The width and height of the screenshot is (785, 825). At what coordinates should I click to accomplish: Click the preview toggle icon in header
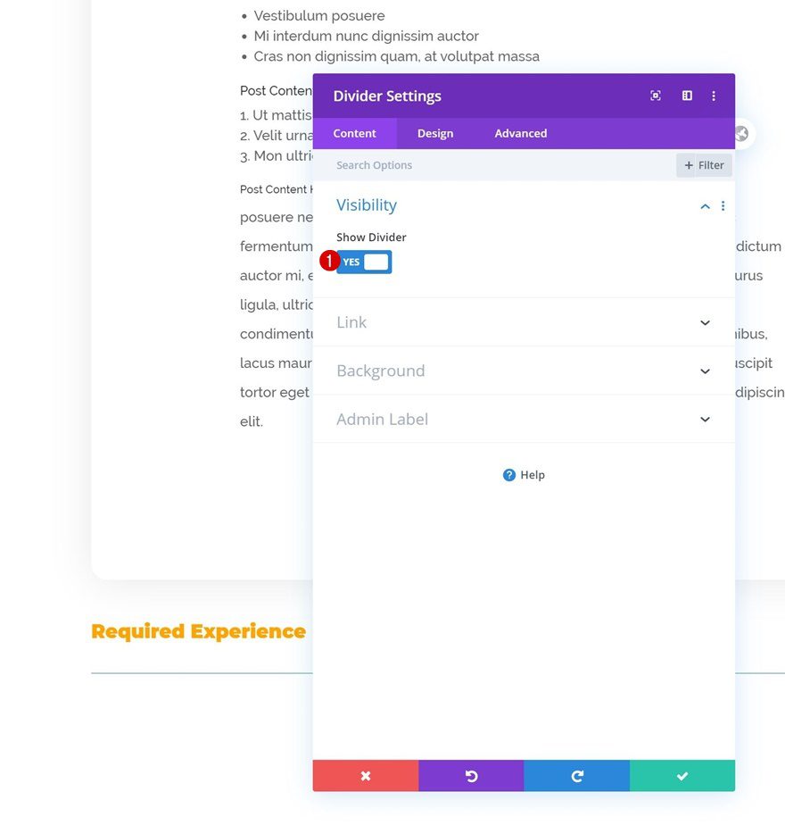[x=655, y=96]
